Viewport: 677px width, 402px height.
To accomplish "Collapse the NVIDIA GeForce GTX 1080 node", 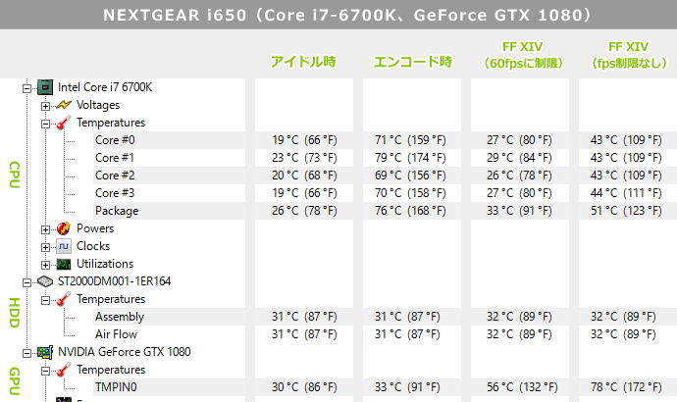I will tap(26, 353).
